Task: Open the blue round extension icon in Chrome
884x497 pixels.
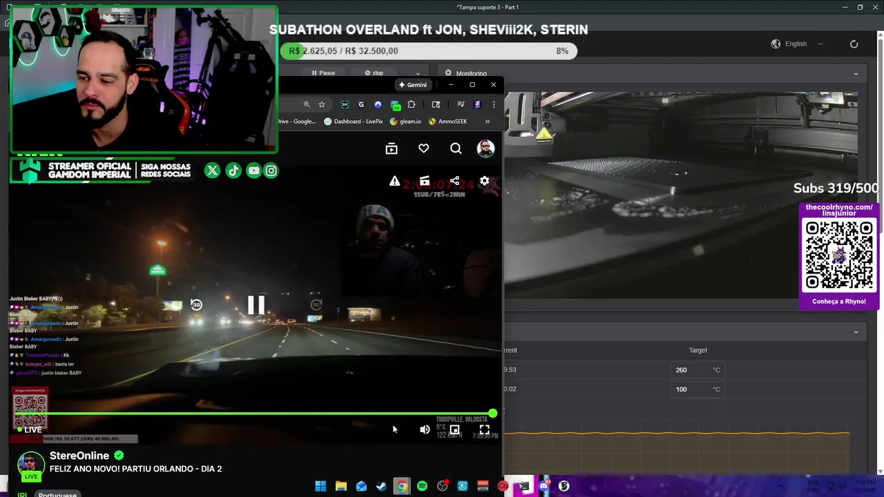Action: (x=378, y=104)
